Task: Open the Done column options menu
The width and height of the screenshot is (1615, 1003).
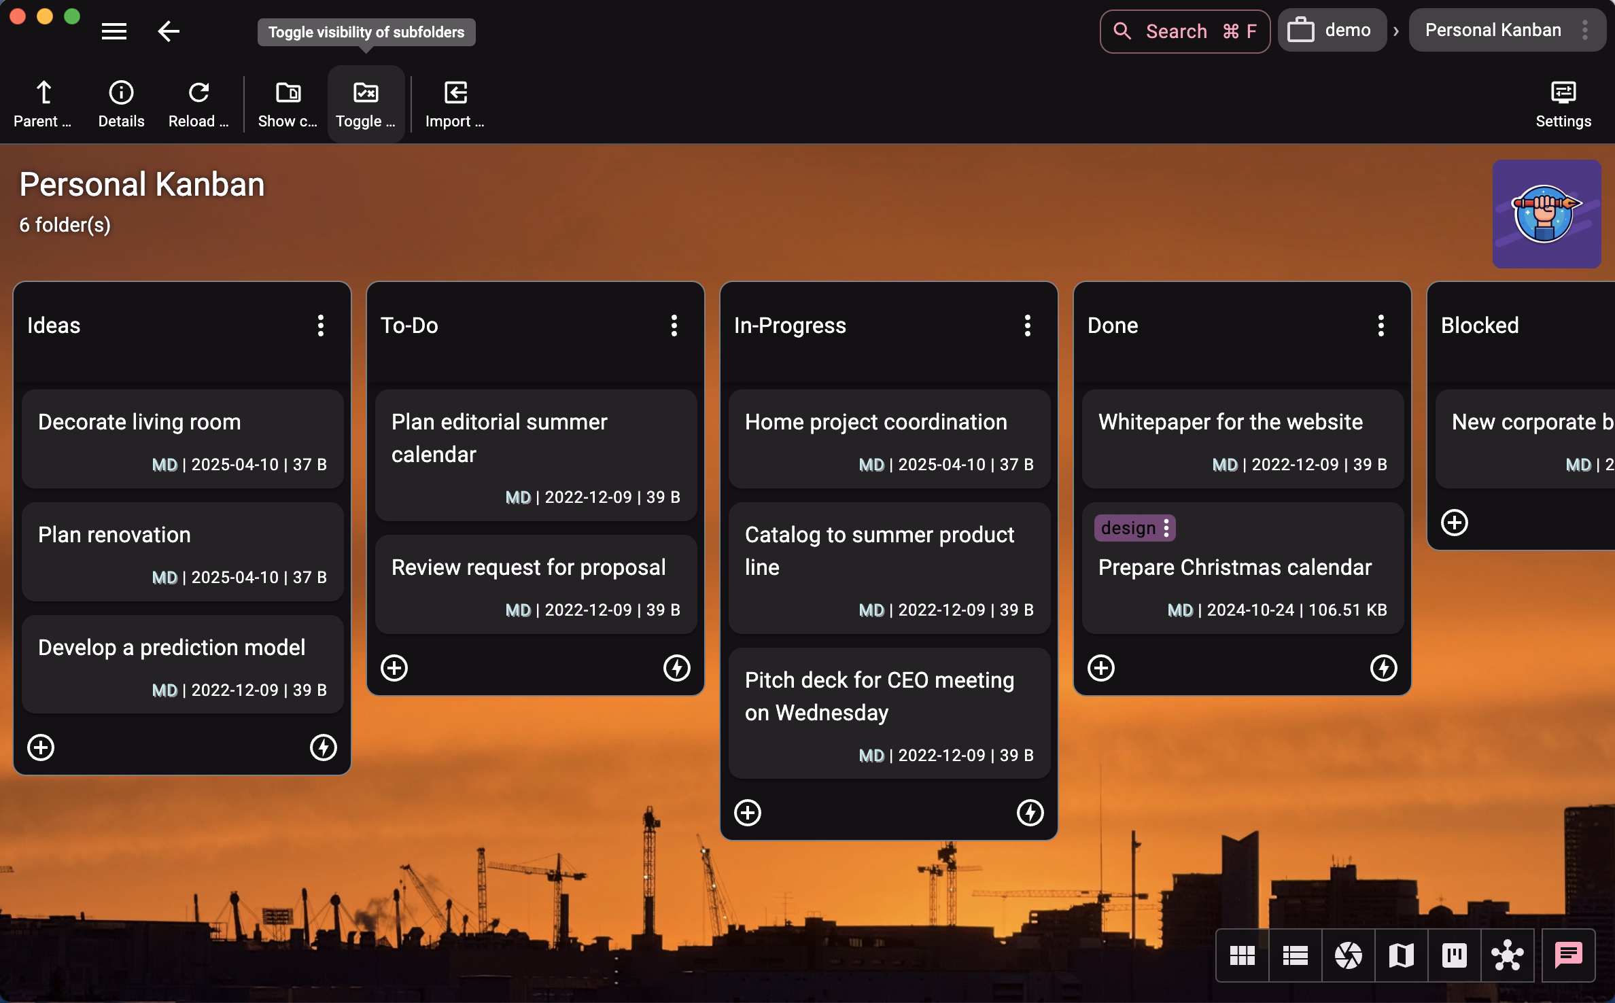Action: coord(1380,325)
